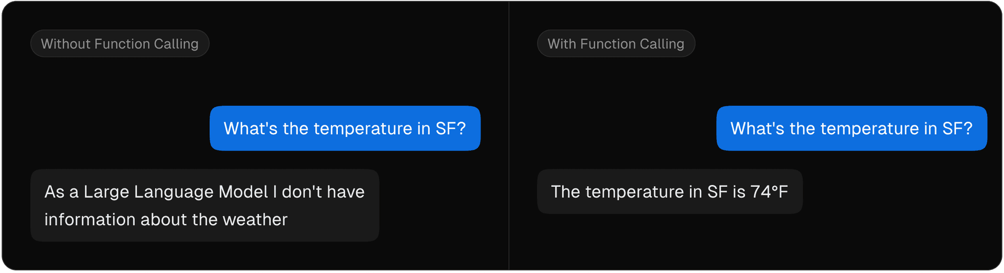Click the word "With" in the right label
1004x273 pixels.
point(562,44)
